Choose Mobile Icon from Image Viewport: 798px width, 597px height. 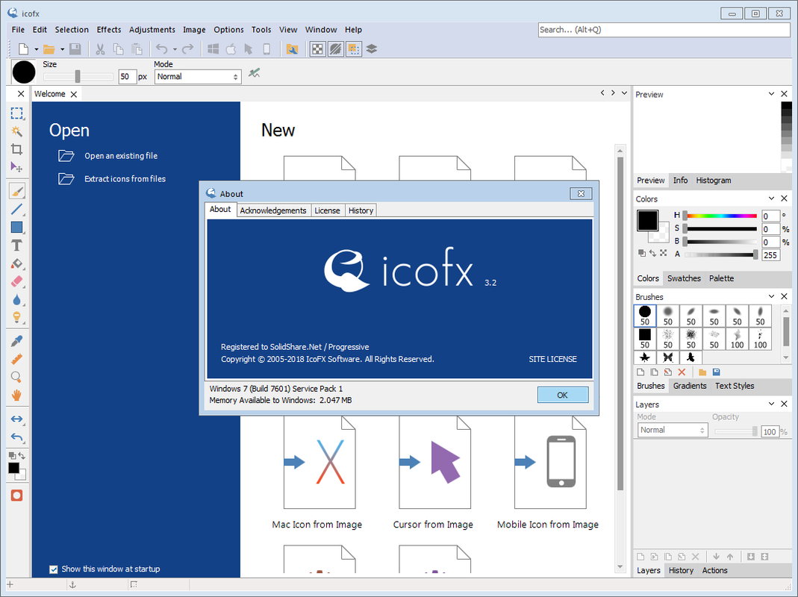[548, 473]
